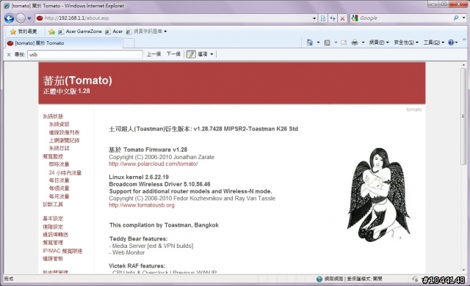Open the search provider dropdown arrow
470x286 pixels.
[463, 18]
